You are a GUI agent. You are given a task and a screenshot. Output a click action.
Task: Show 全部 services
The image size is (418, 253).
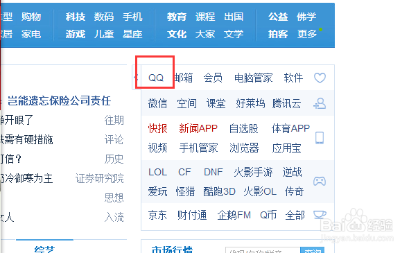coord(295,215)
